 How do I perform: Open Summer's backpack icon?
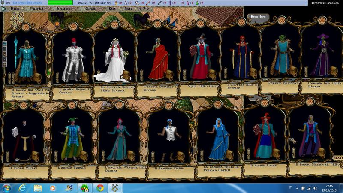(169, 75)
